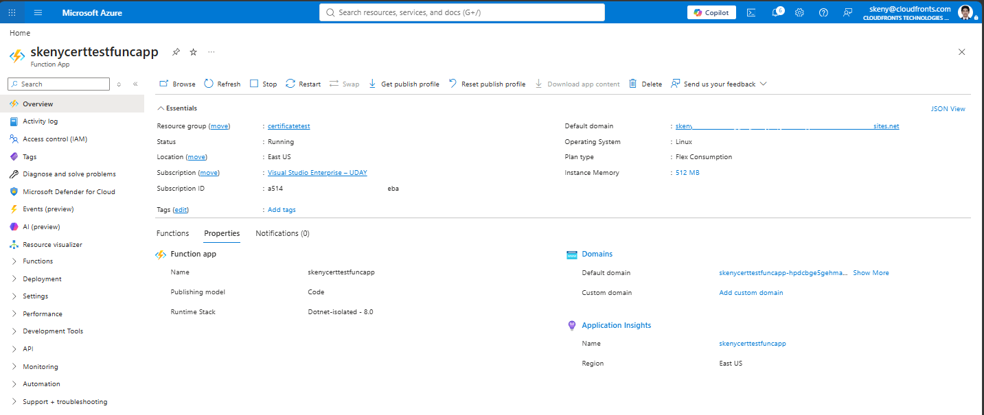Open JSON View

pyautogui.click(x=948, y=108)
